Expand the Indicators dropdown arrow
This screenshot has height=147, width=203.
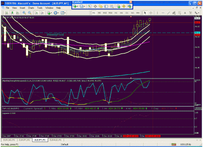click(x=51, y=13)
